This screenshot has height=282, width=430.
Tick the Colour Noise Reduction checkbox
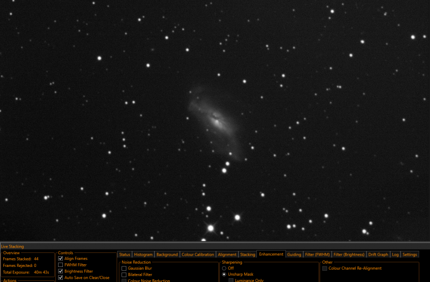pos(124,280)
